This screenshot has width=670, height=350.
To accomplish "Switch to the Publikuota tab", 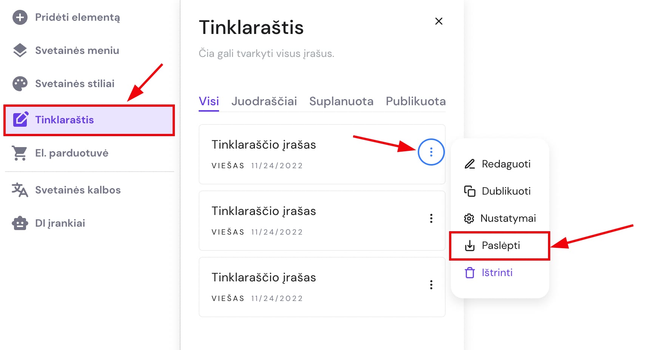I will click(415, 101).
